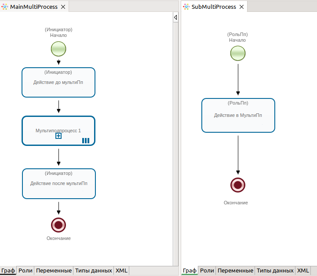Click the SubMultiProcess start event circle
The width and height of the screenshot is (317, 276).
click(x=238, y=53)
